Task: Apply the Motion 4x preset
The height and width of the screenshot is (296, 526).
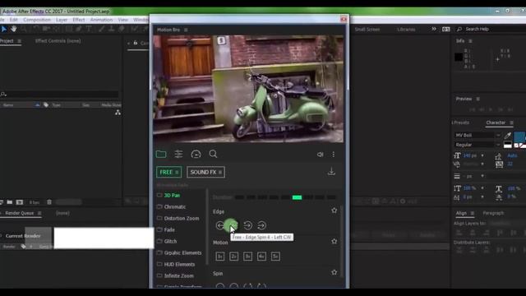Action: pos(261,257)
